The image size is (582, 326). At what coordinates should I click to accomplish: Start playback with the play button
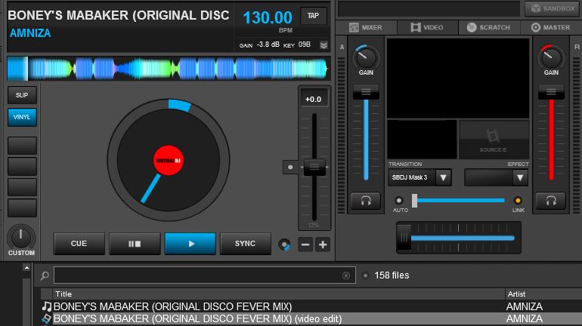tap(190, 244)
